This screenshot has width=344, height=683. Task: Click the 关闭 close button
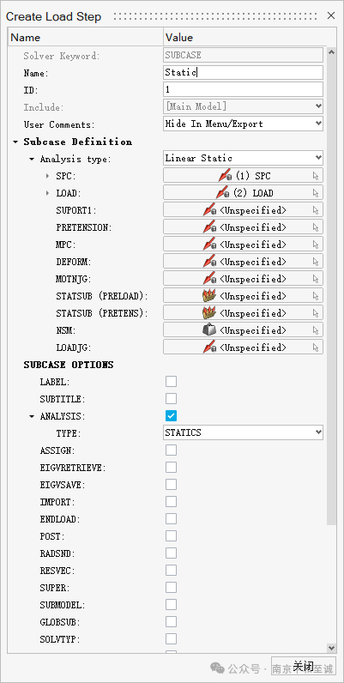tap(304, 667)
